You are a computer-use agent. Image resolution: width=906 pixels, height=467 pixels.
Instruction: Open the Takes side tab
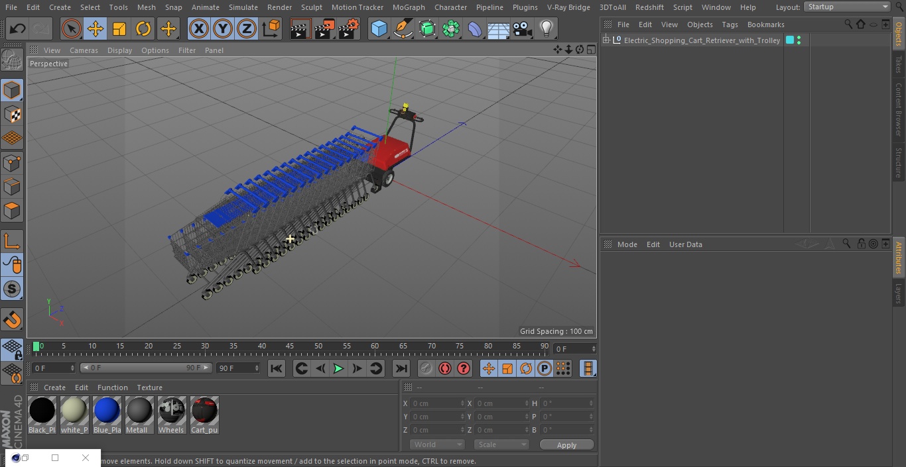pyautogui.click(x=899, y=64)
